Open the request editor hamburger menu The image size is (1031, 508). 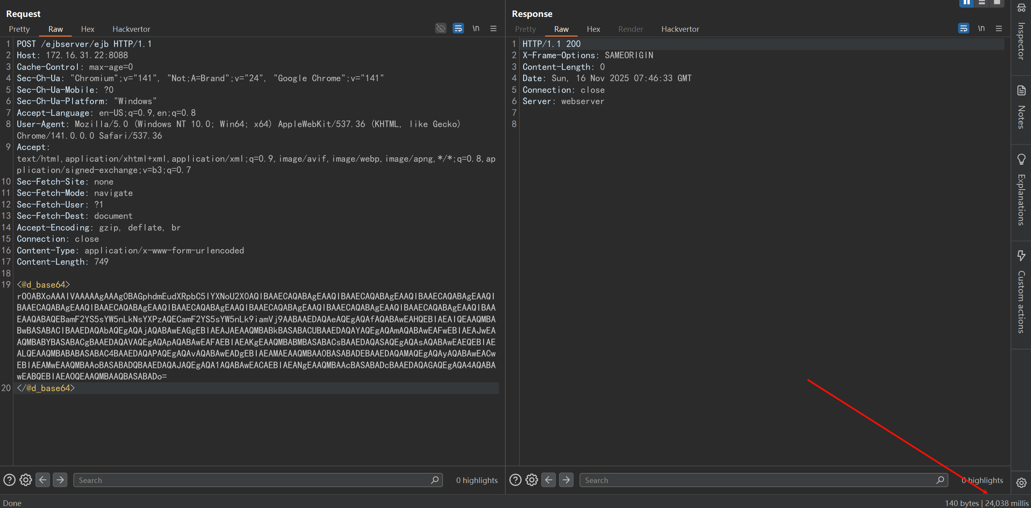[493, 29]
